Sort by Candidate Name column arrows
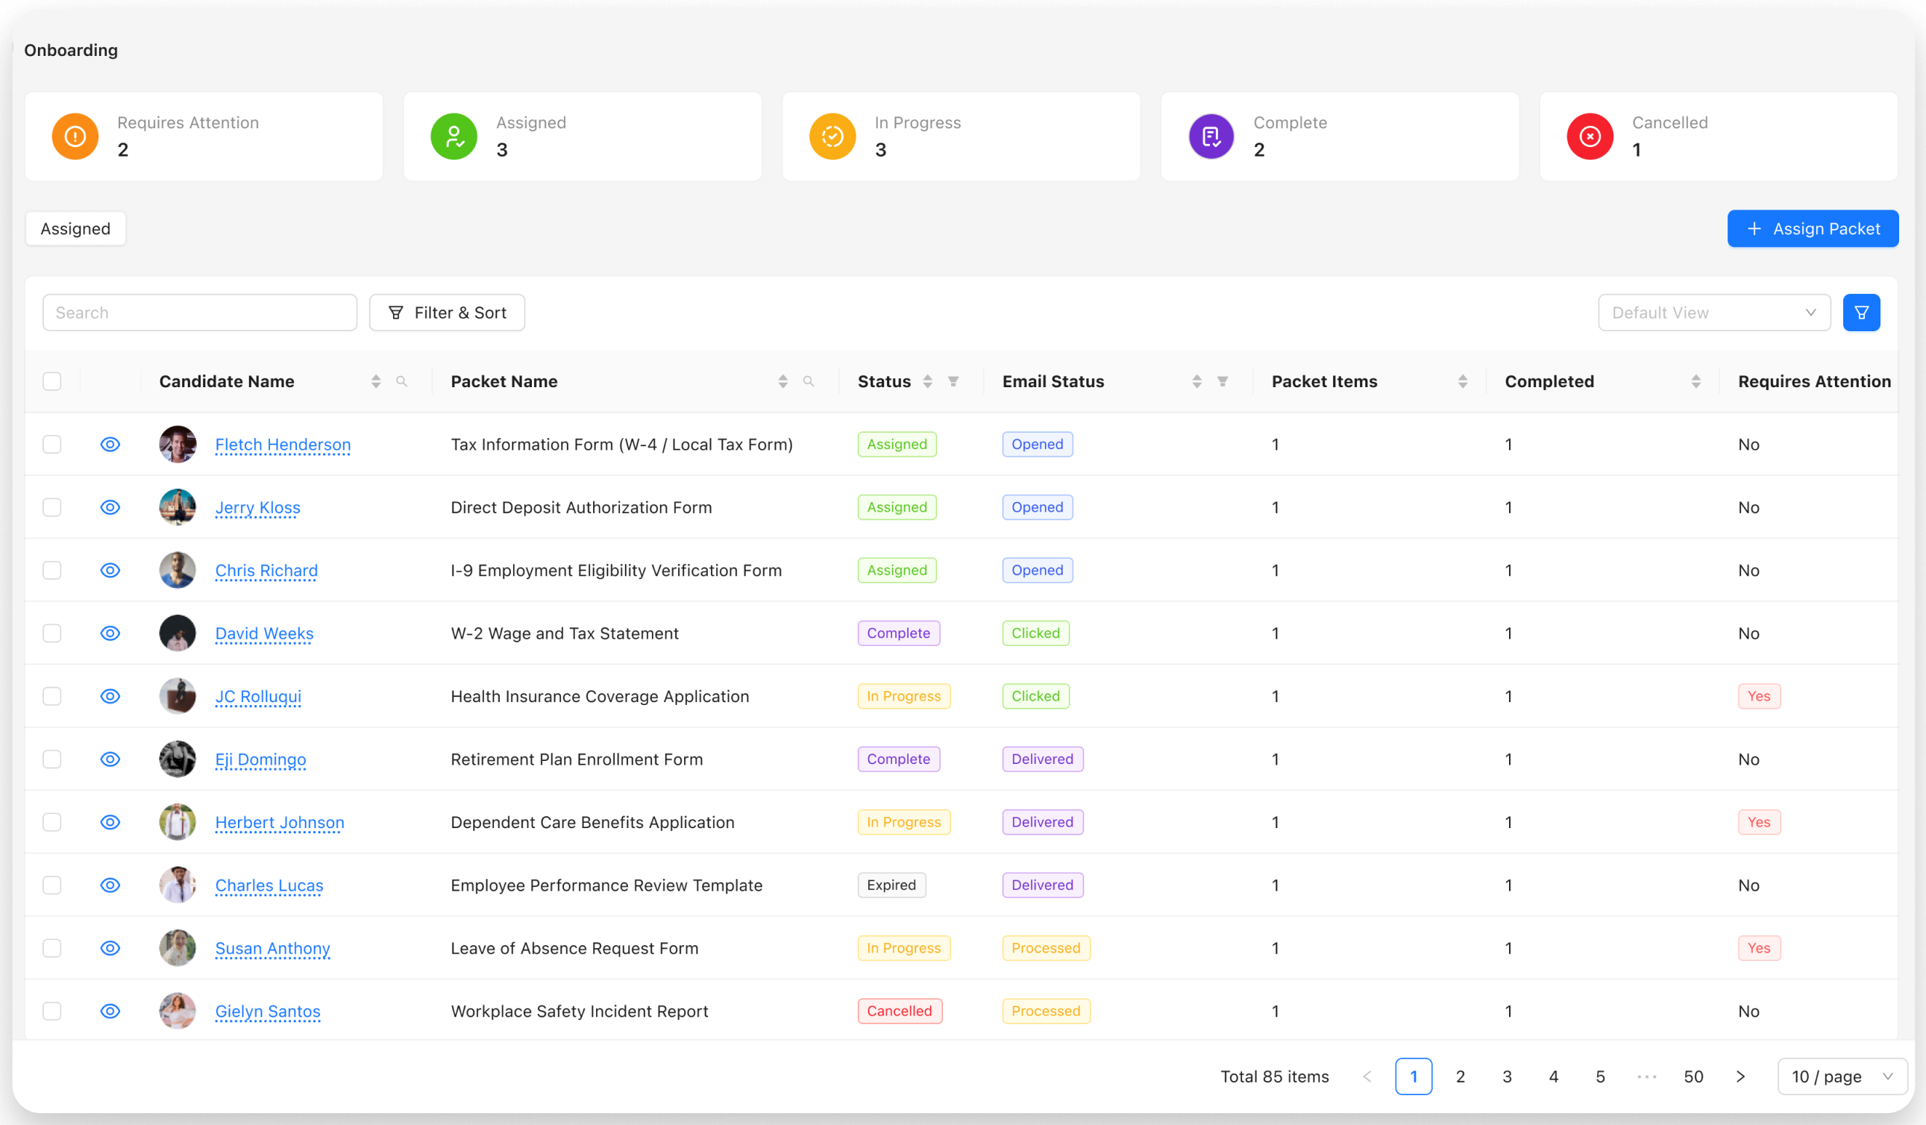This screenshot has height=1125, width=1926. point(376,381)
